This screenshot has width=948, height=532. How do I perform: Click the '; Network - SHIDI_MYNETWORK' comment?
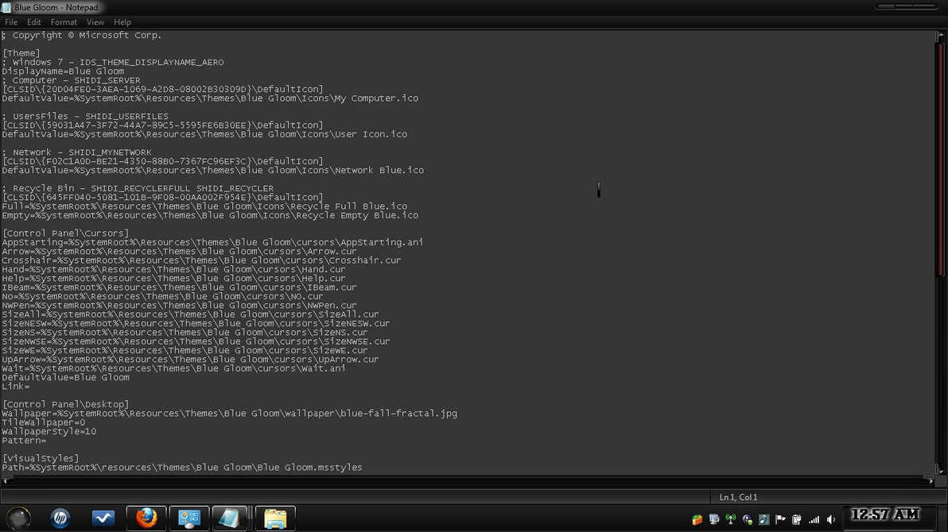point(76,152)
